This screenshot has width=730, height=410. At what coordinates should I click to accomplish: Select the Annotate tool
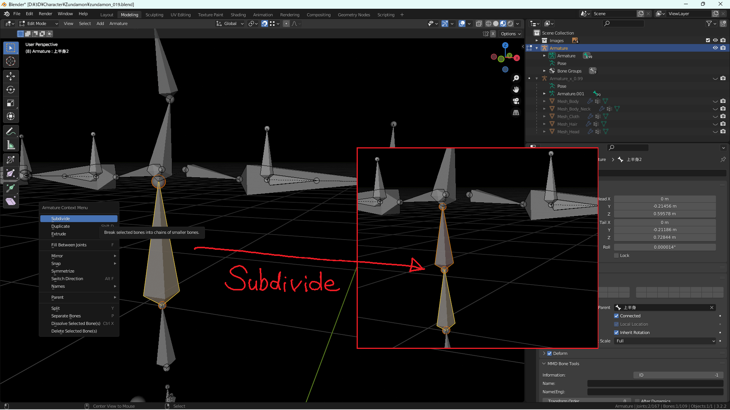click(x=11, y=131)
